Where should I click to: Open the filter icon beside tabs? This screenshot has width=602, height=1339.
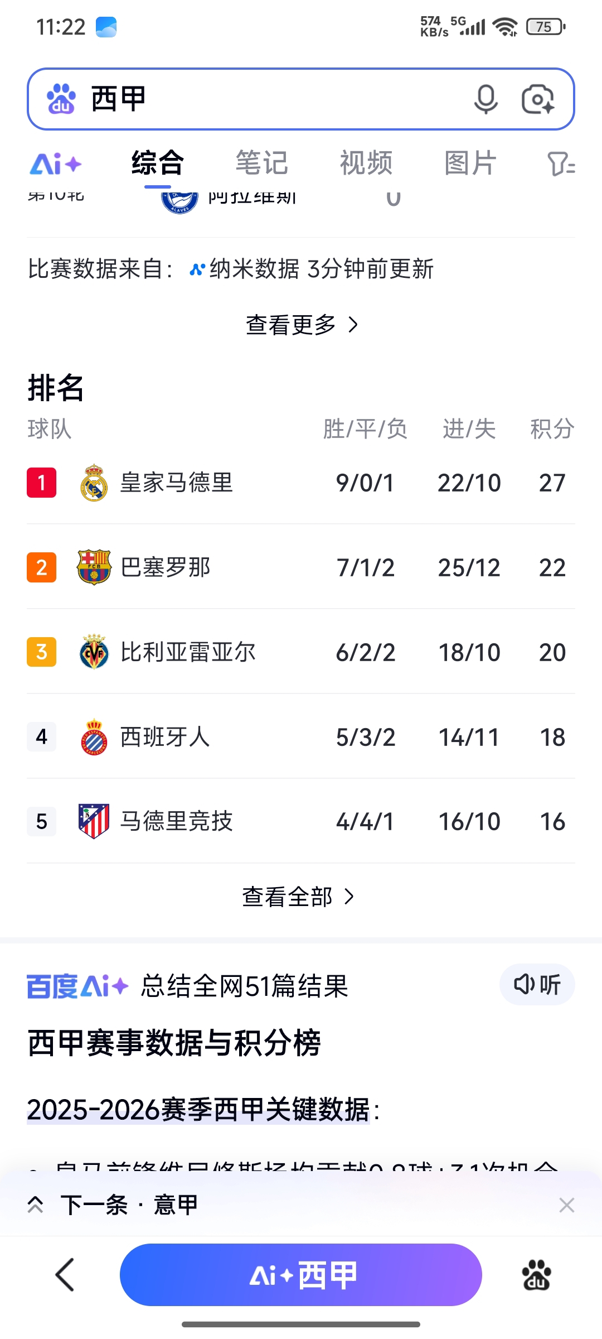pyautogui.click(x=561, y=164)
